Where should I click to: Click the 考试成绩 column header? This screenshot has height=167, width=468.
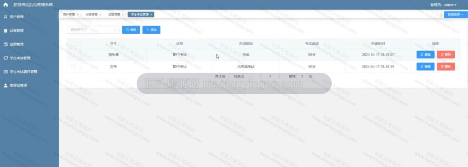point(312,43)
